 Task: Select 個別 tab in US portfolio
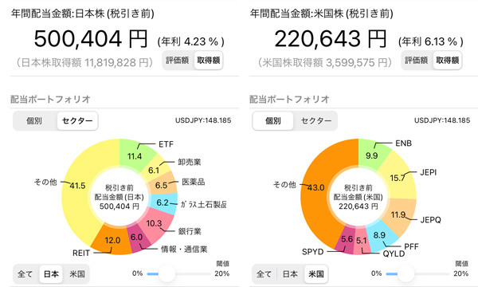coord(272,120)
